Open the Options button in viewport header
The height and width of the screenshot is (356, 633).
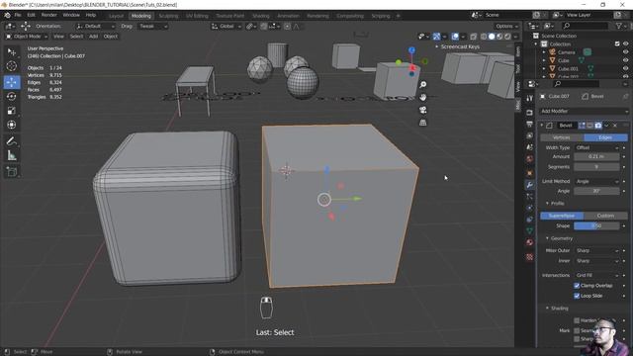(506, 27)
